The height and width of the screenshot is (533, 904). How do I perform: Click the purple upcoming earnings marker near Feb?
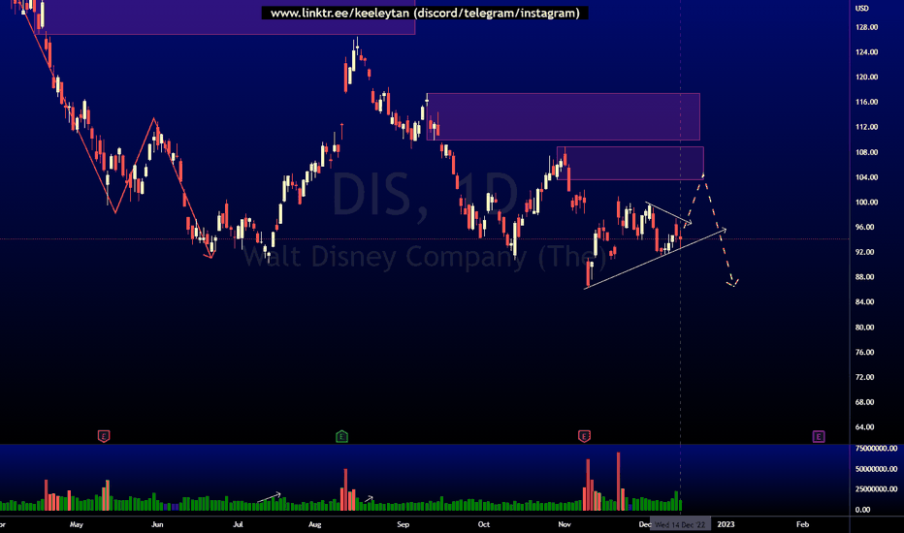click(819, 436)
